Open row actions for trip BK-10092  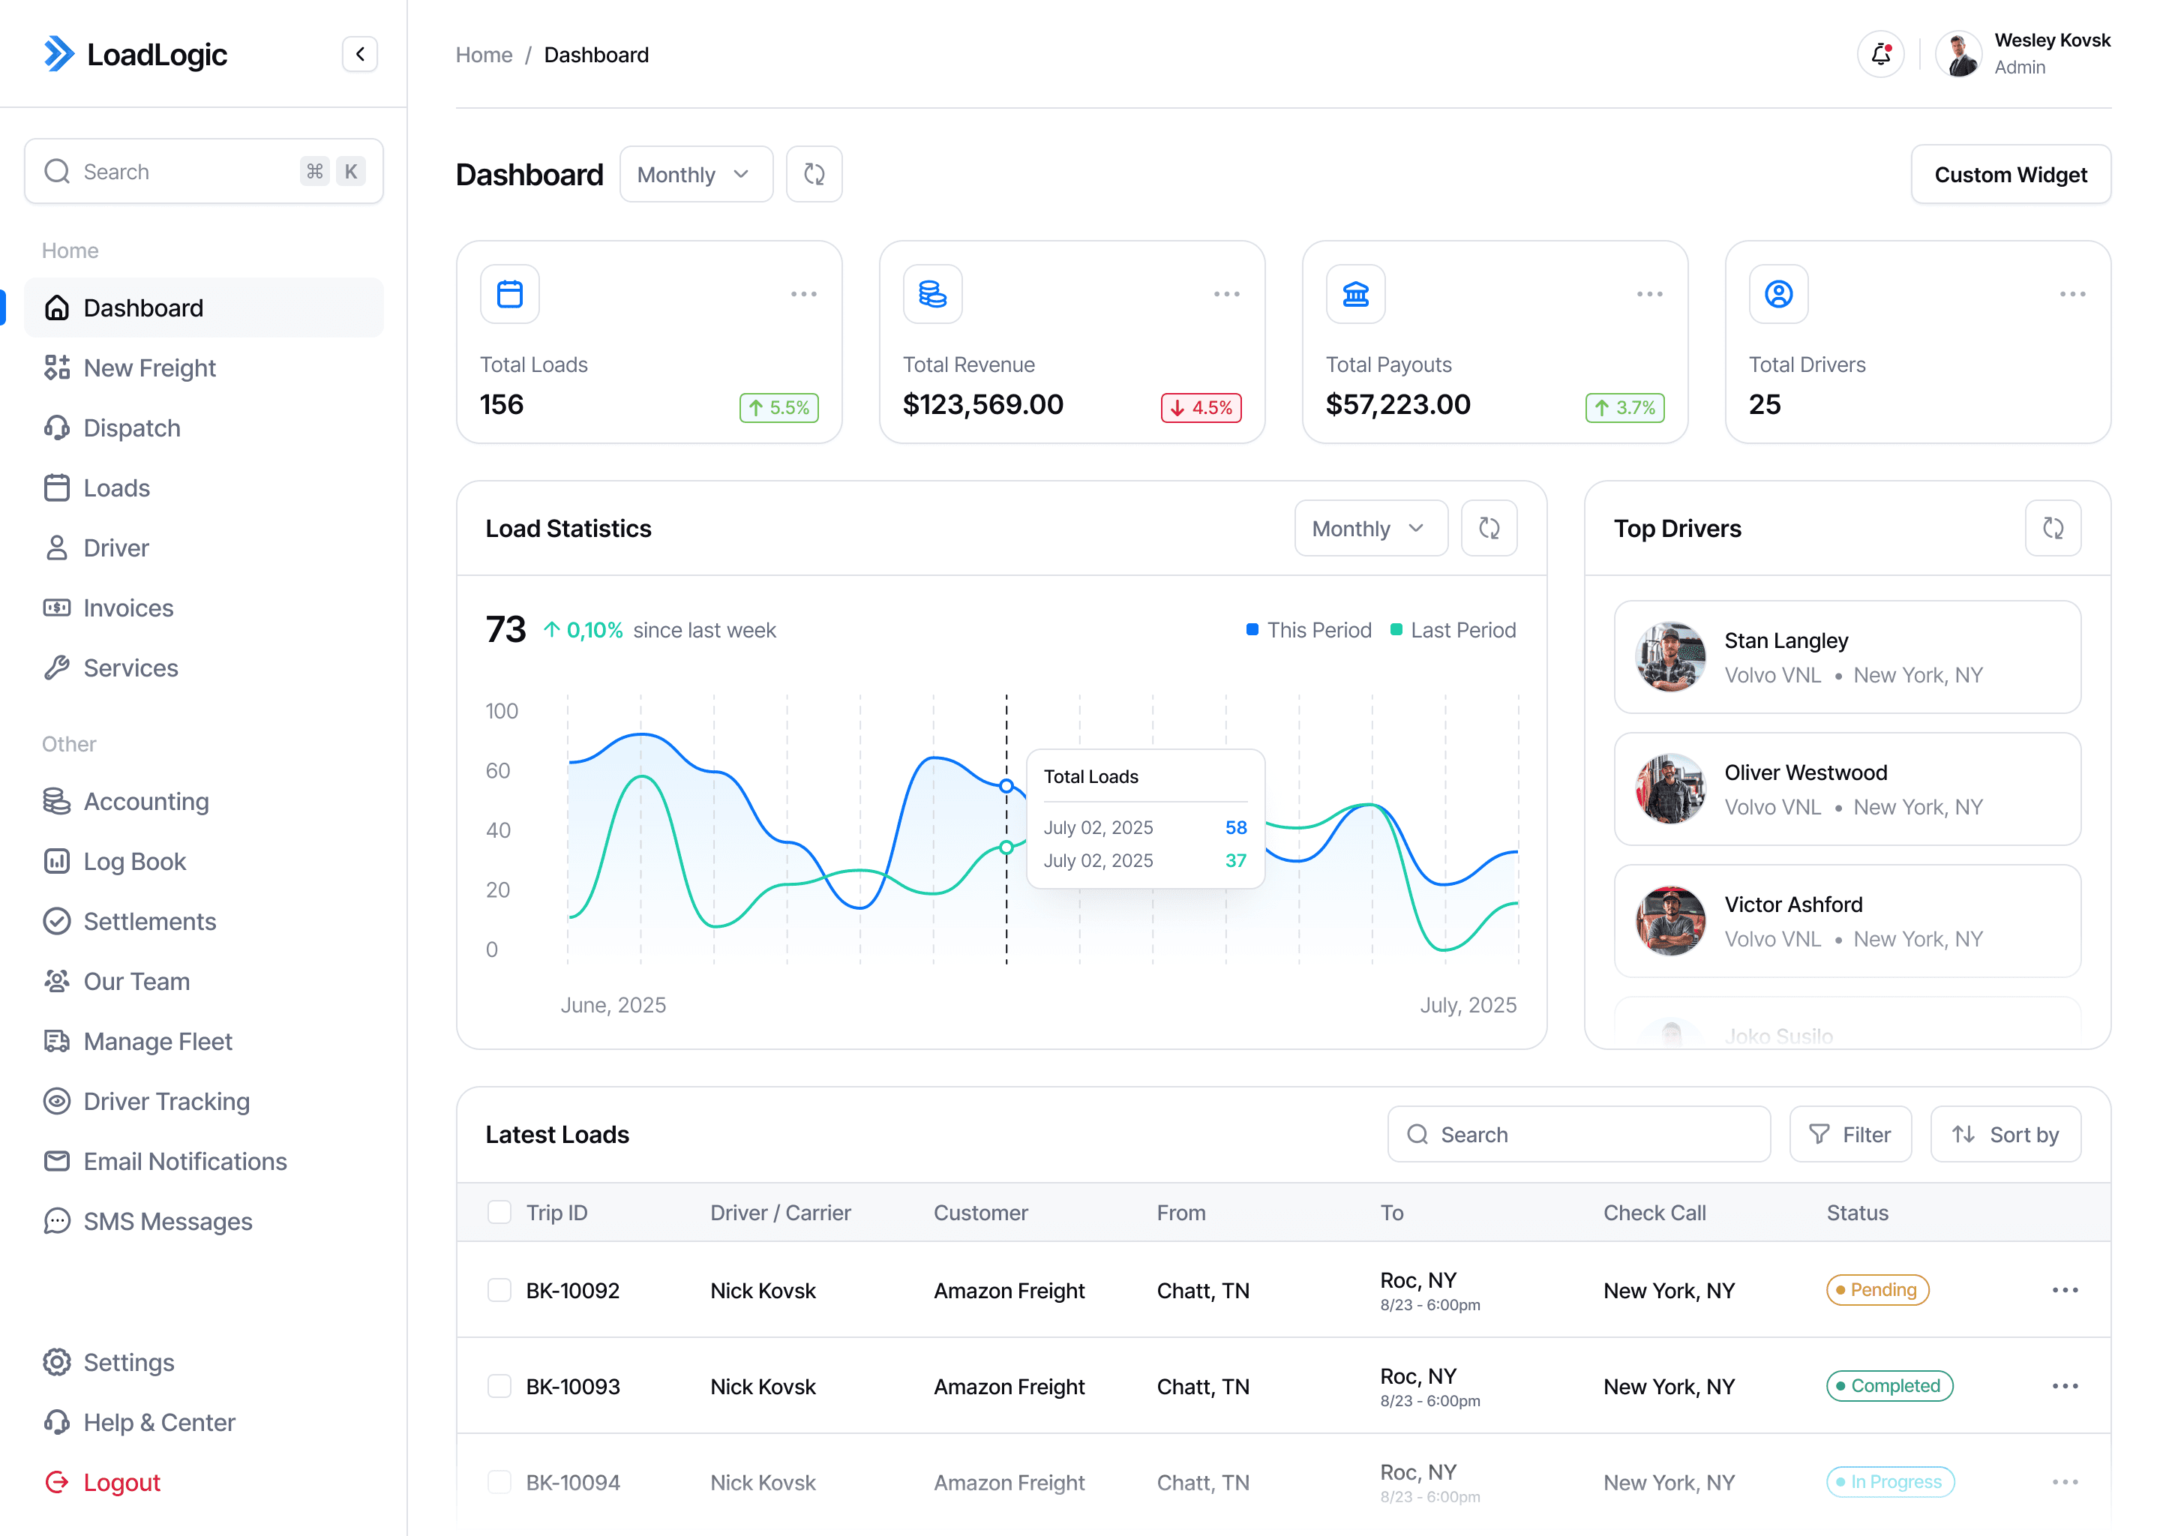(x=2065, y=1290)
